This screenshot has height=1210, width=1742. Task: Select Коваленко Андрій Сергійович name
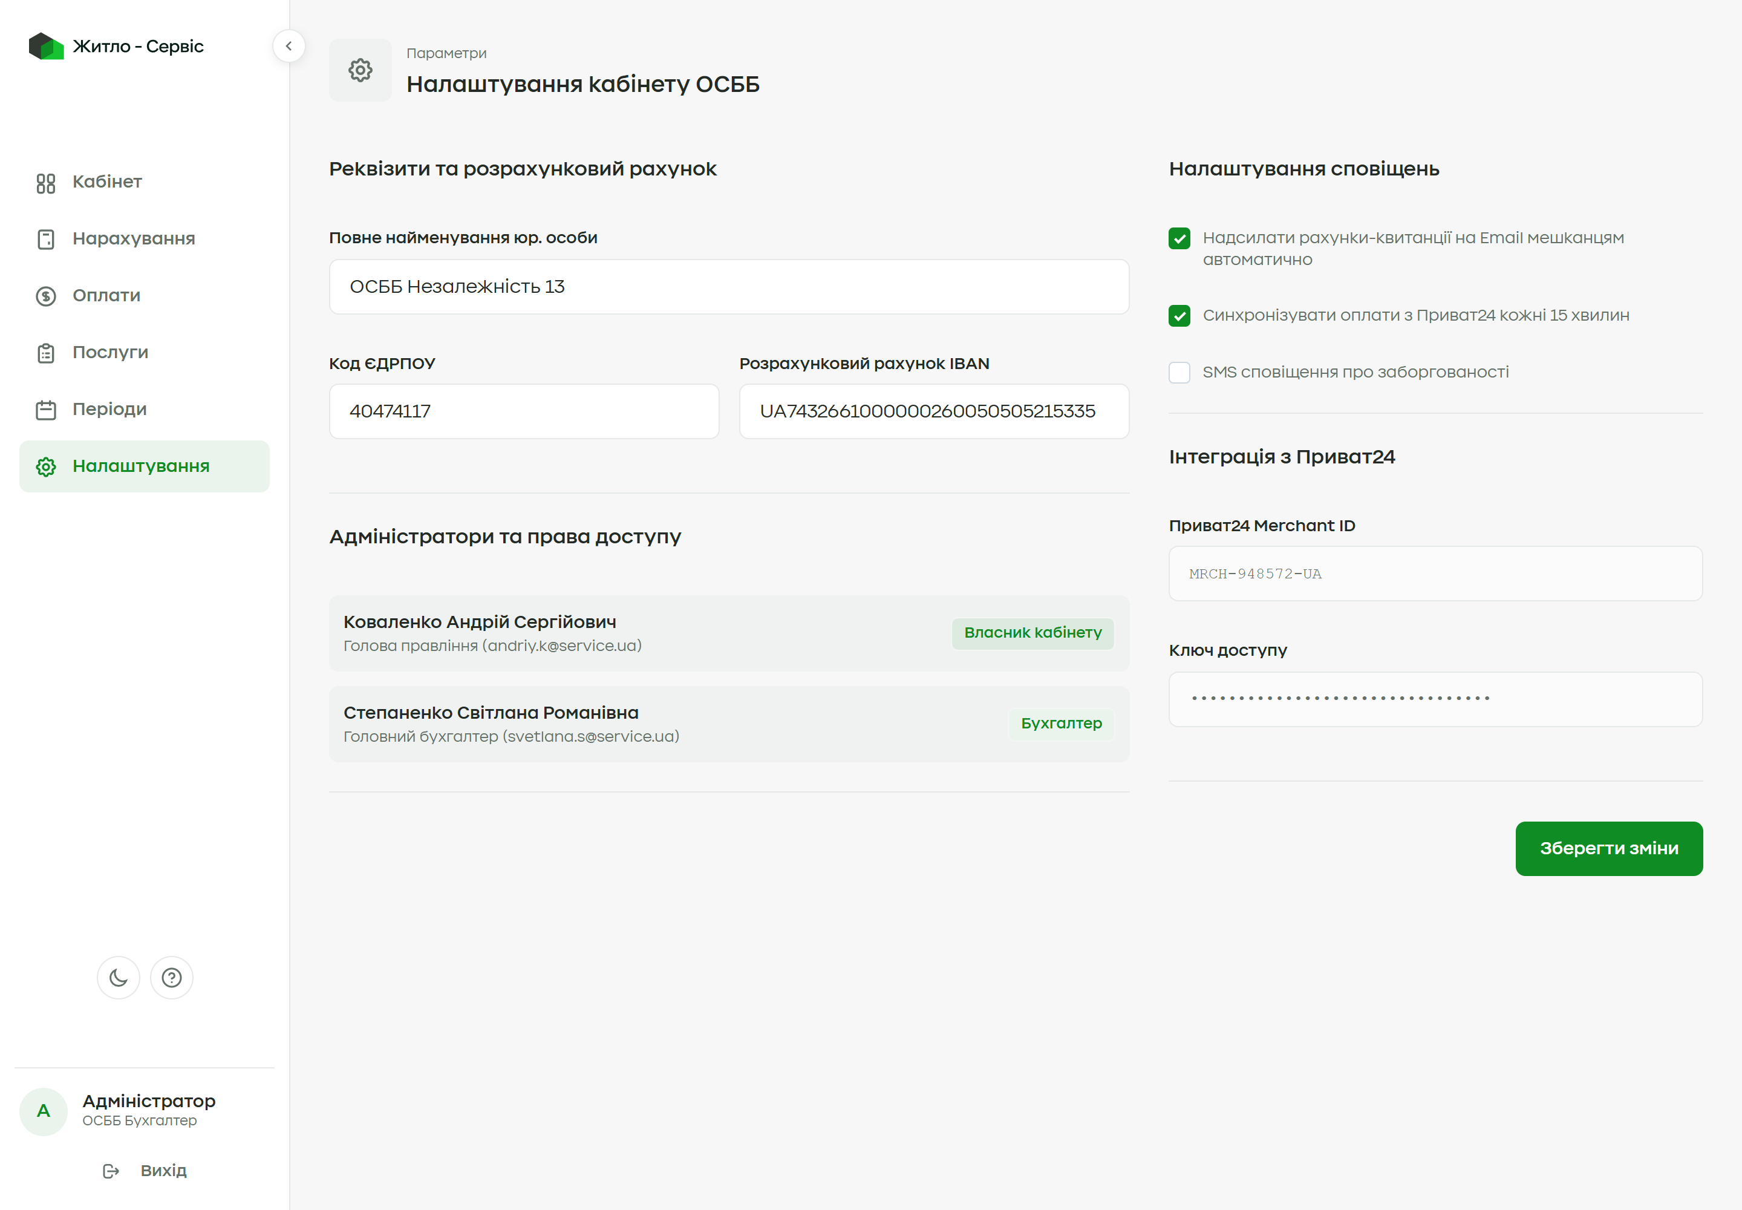pyautogui.click(x=480, y=622)
